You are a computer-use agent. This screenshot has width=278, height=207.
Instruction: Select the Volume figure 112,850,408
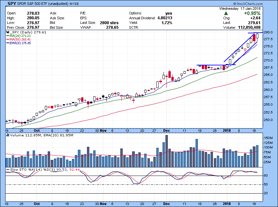point(249,27)
